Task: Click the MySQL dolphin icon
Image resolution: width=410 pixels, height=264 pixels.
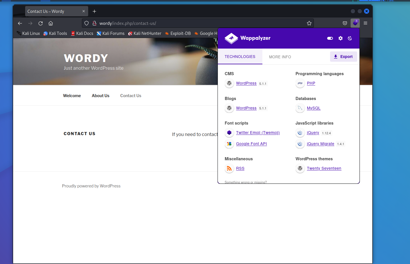Action: coord(300,108)
